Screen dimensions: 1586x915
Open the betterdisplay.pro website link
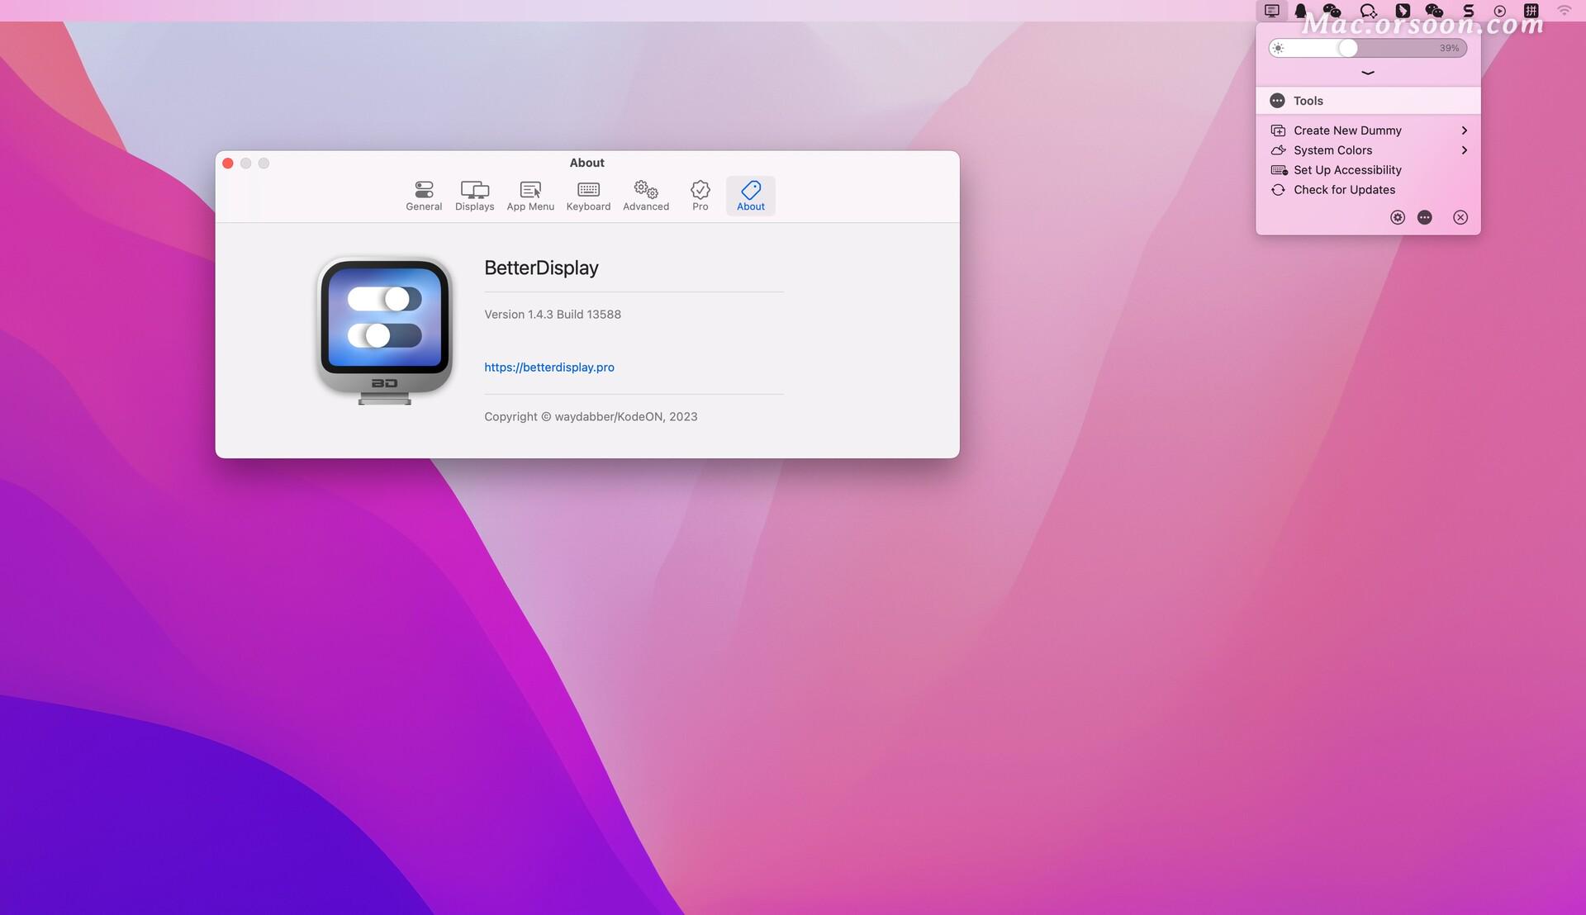click(x=549, y=367)
